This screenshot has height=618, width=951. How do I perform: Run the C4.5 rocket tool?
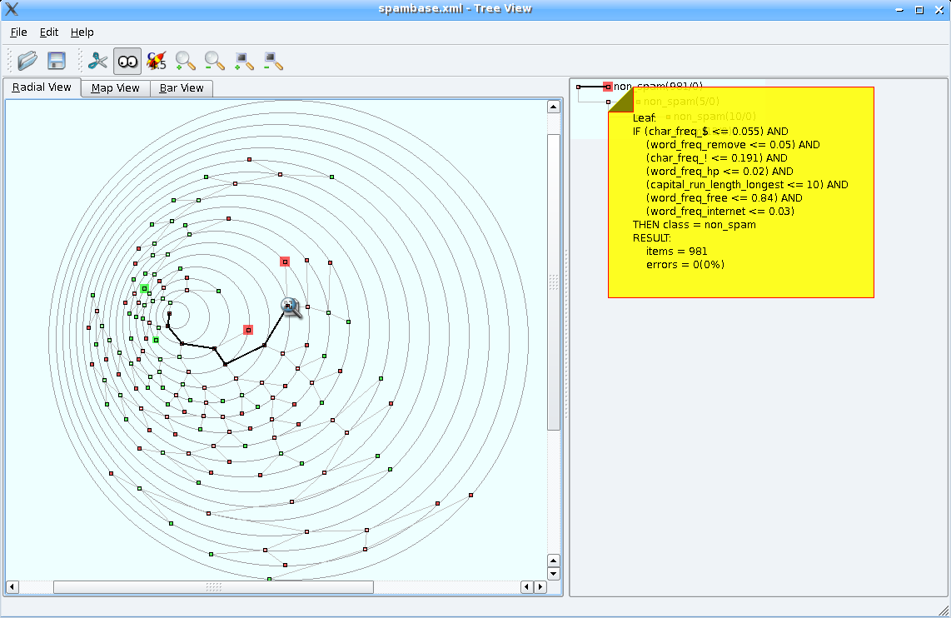(x=157, y=61)
